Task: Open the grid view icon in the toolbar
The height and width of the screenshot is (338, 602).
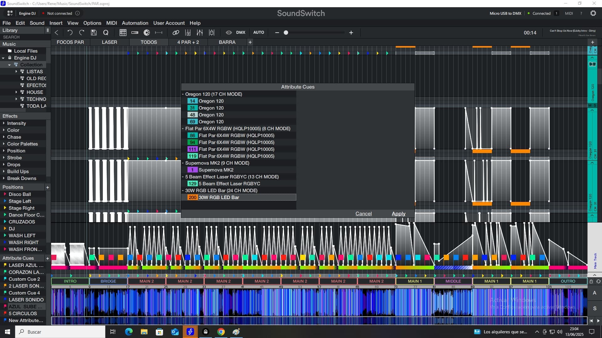Action: coord(123,33)
